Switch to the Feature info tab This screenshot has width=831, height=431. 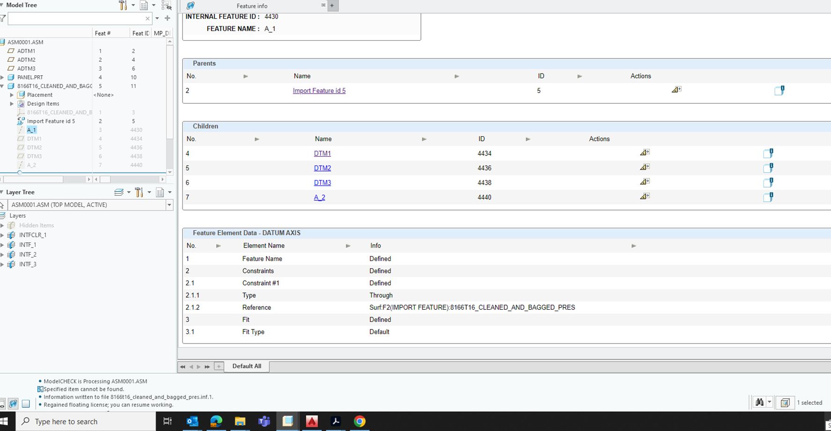pos(252,6)
